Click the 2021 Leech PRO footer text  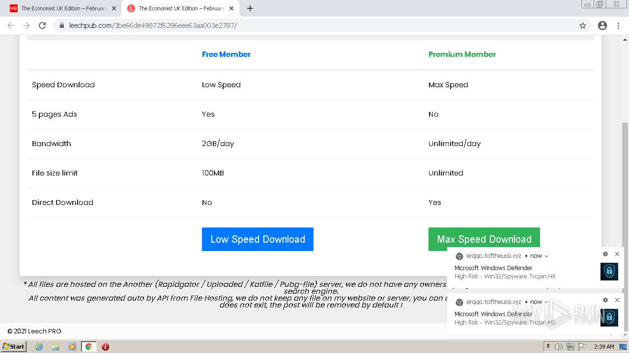[x=34, y=331]
